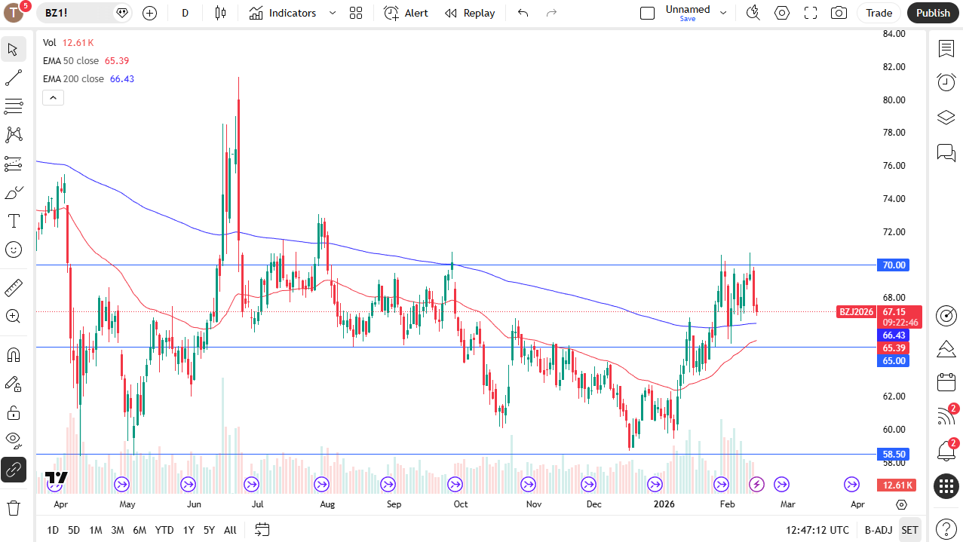Screen dimensions: 963x542
Task: Toggle magnet mode for drawings
Action: 13,354
